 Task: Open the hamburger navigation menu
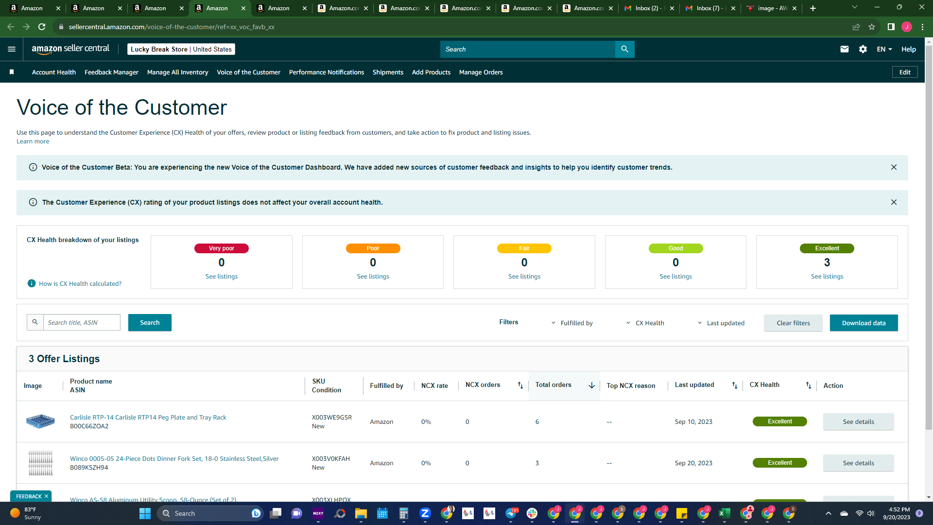tap(12, 49)
